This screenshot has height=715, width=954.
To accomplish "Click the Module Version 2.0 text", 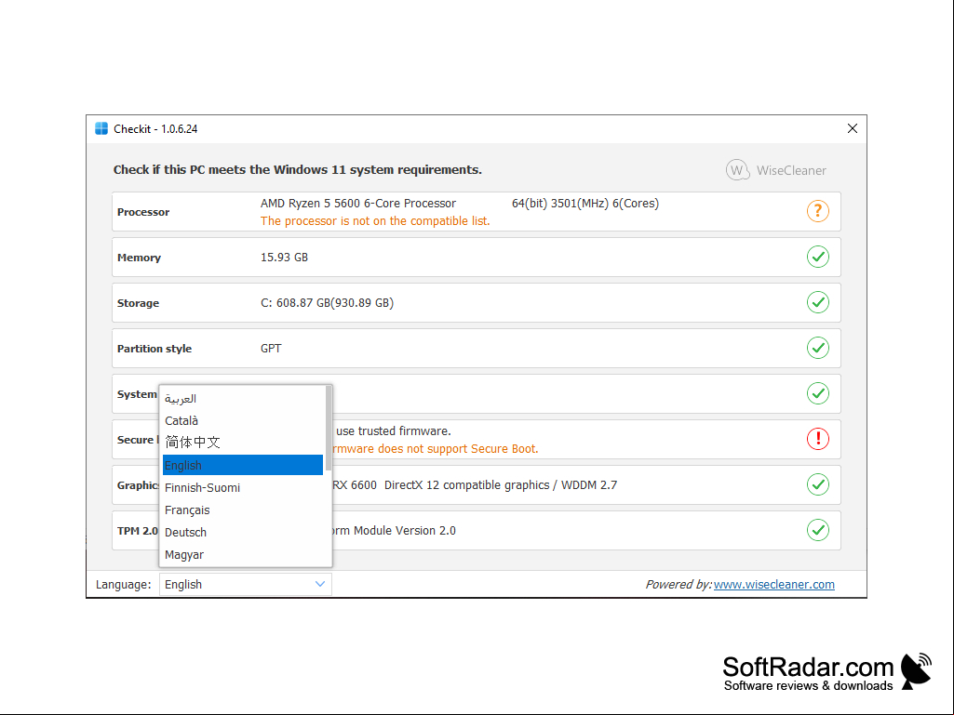I will [x=405, y=531].
